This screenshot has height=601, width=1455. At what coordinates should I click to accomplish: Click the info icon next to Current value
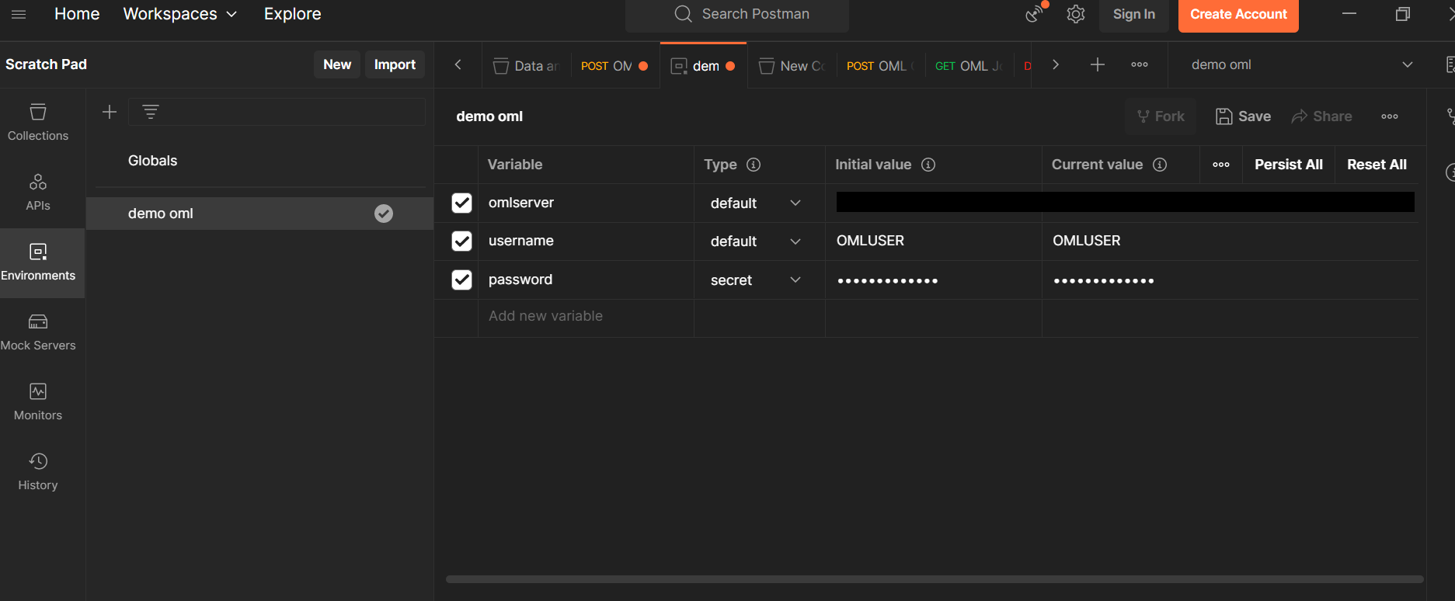1160,165
